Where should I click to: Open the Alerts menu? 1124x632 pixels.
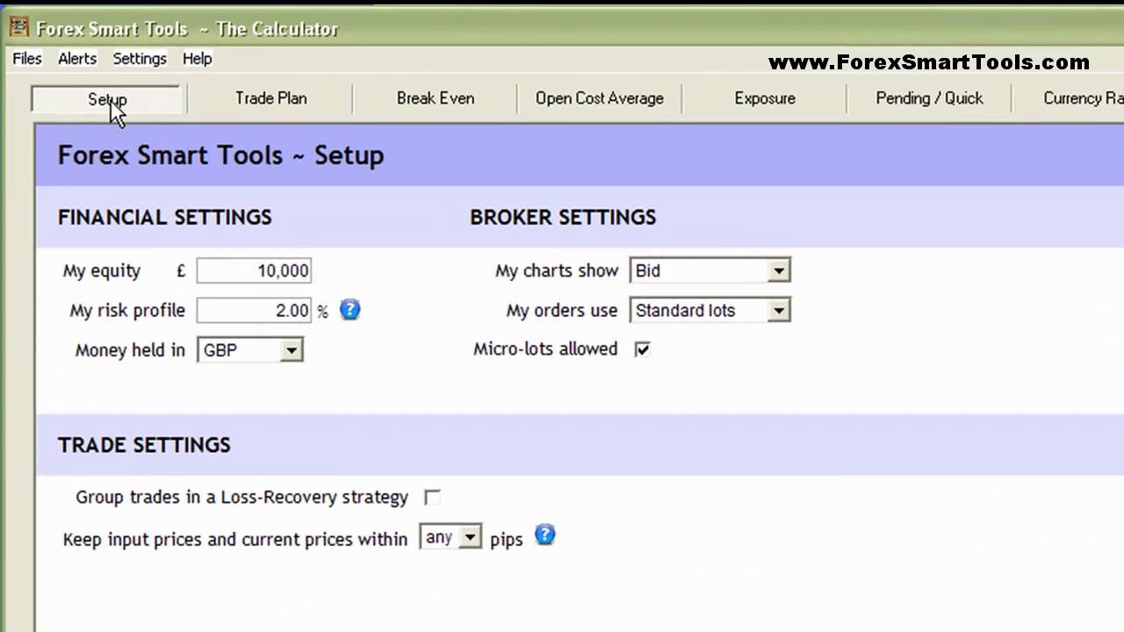pyautogui.click(x=77, y=59)
